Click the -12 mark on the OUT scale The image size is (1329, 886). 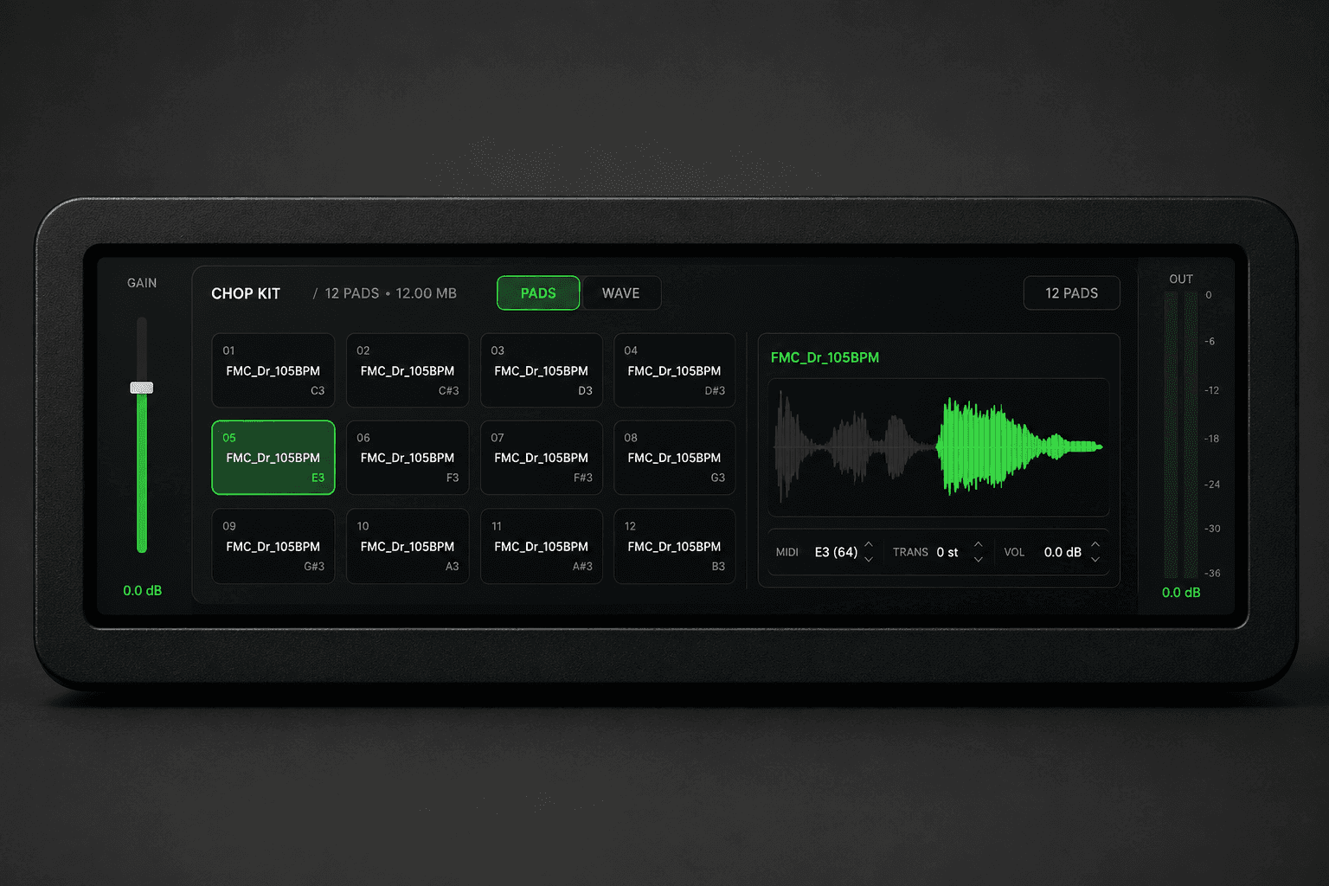(x=1212, y=390)
